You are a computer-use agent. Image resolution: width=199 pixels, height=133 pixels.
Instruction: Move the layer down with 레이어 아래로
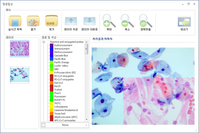tap(89, 21)
